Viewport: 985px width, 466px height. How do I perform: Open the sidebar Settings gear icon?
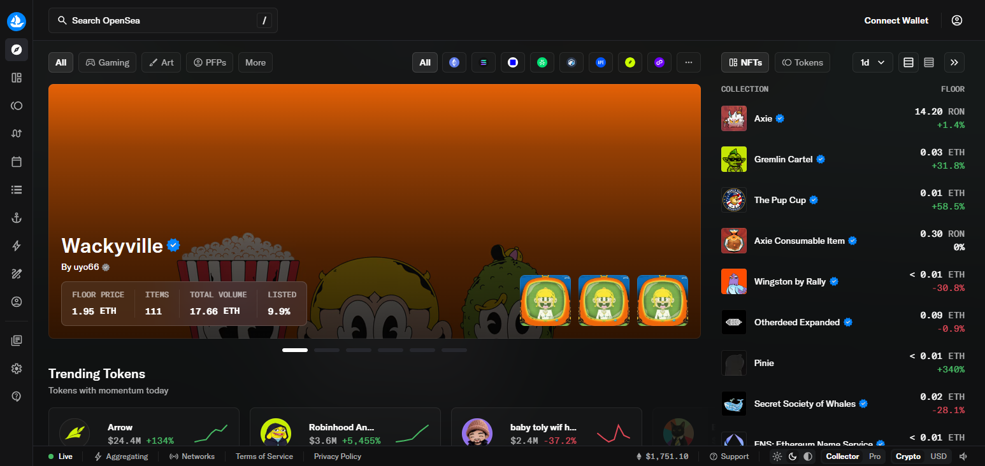point(17,369)
